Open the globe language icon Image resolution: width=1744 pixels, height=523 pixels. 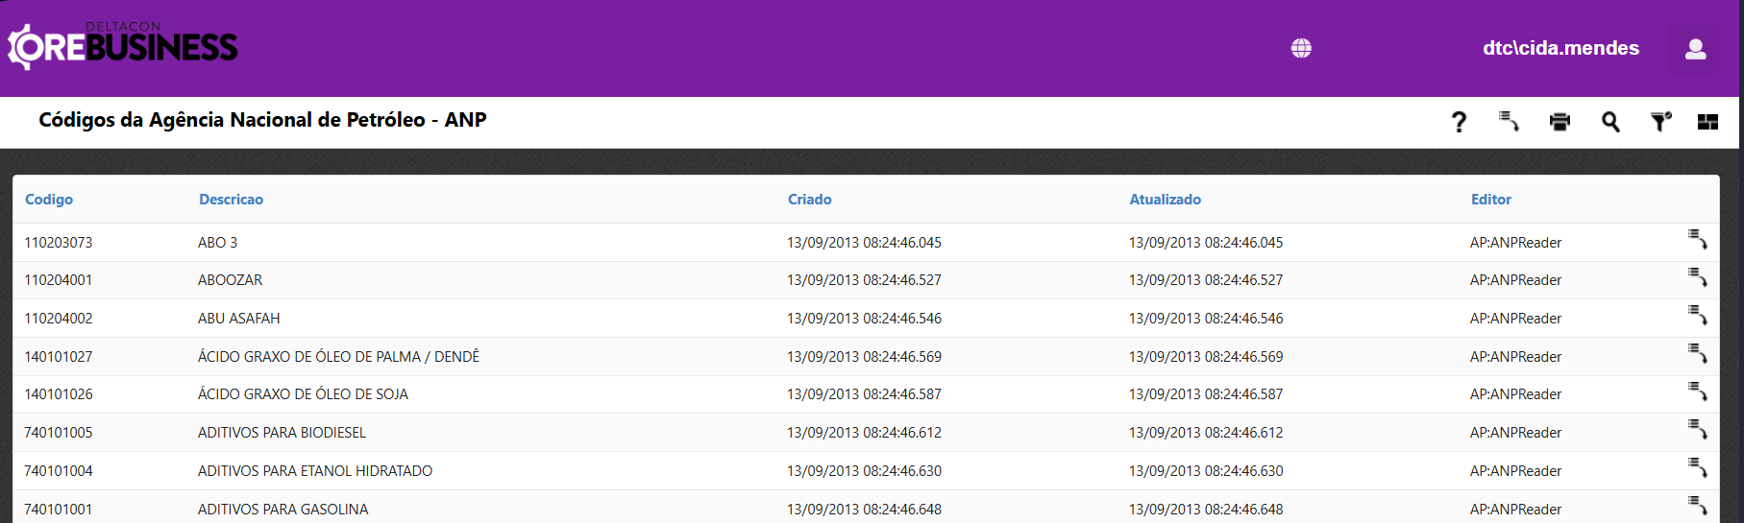(x=1301, y=48)
